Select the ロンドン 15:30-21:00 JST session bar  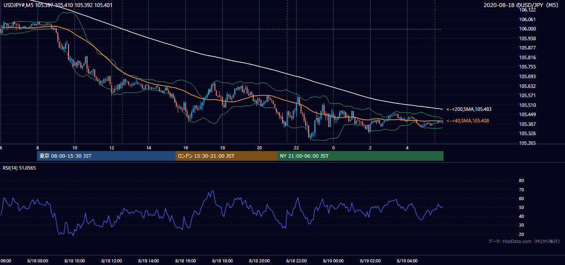(226, 156)
